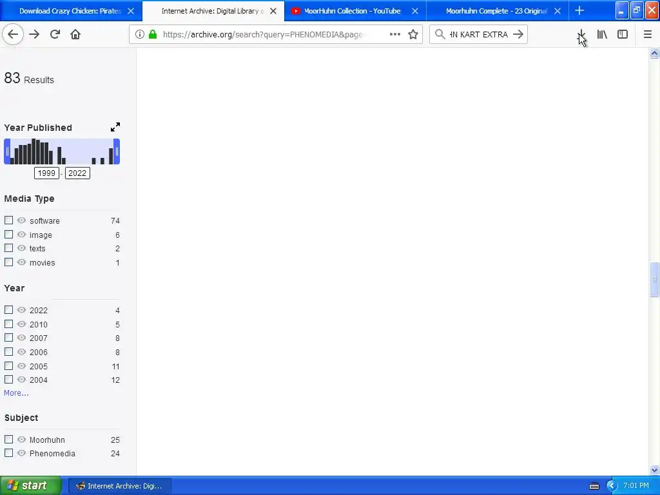The image size is (660, 495).
Task: Toggle the eye icon next to 2004
Action: point(21,380)
